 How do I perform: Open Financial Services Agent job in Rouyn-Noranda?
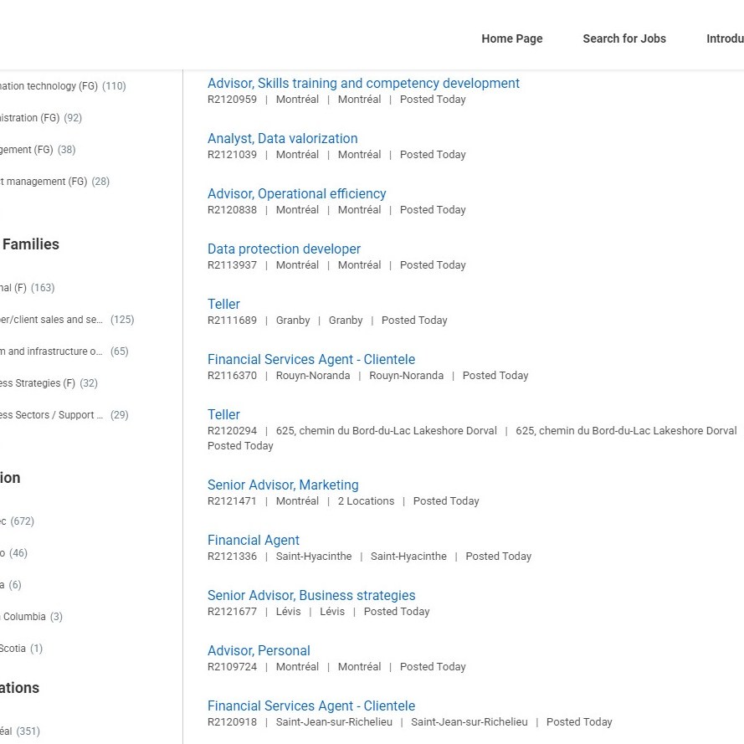pyautogui.click(x=310, y=360)
